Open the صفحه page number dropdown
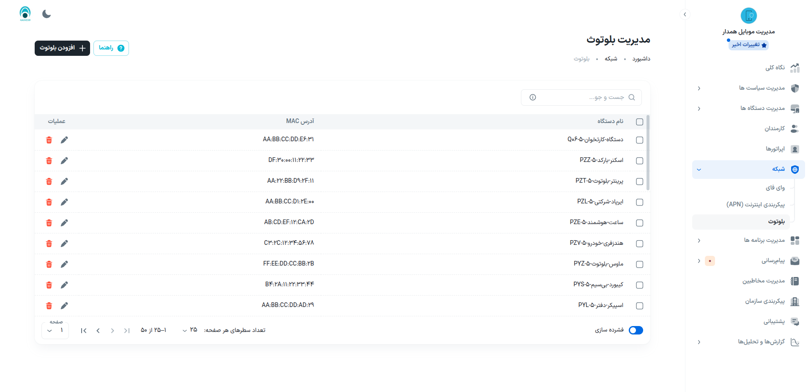 point(55,330)
